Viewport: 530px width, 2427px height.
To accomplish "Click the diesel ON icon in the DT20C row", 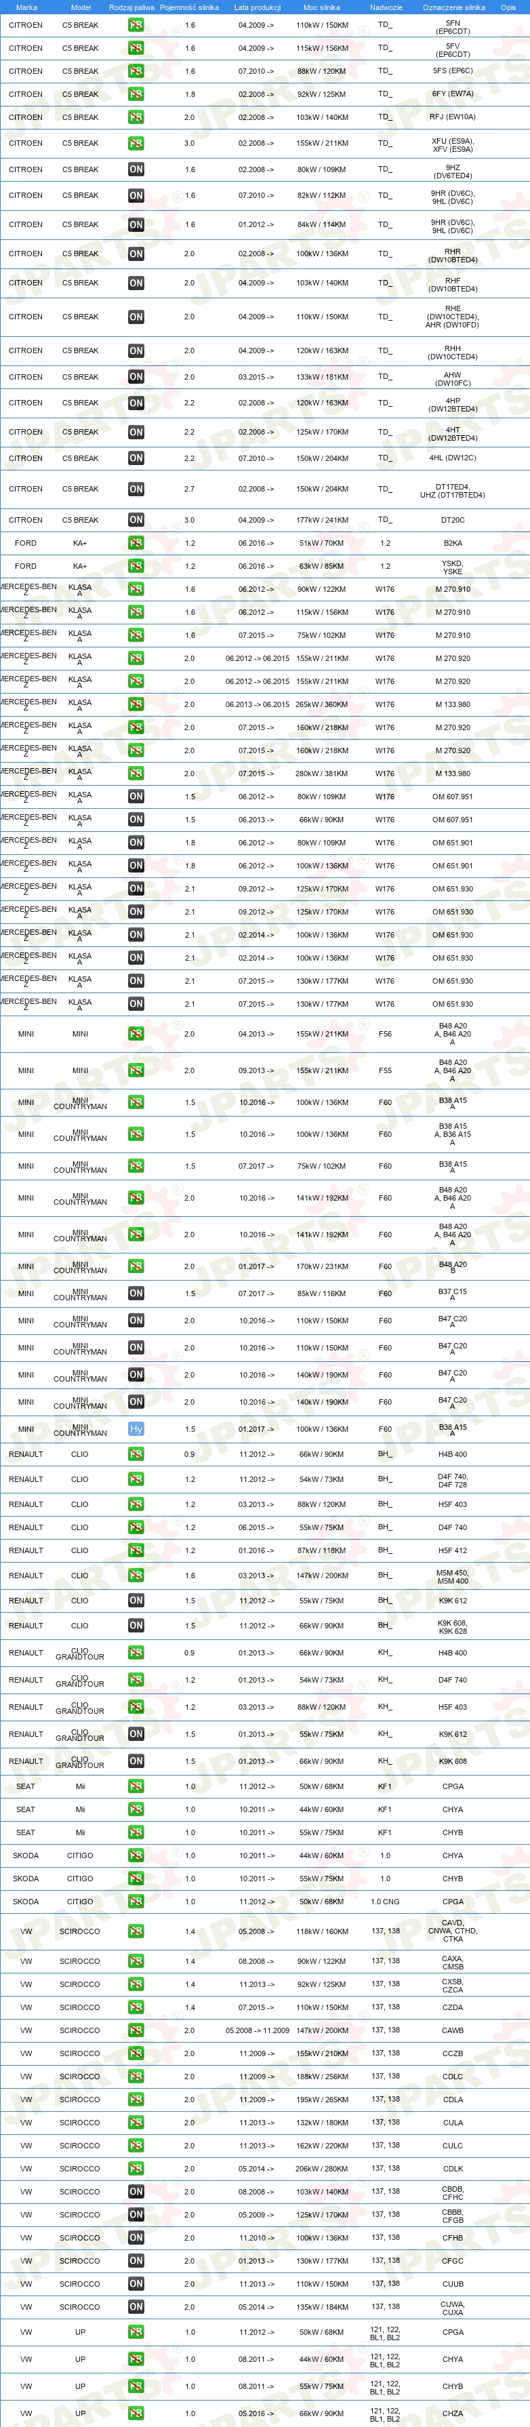I will (136, 520).
